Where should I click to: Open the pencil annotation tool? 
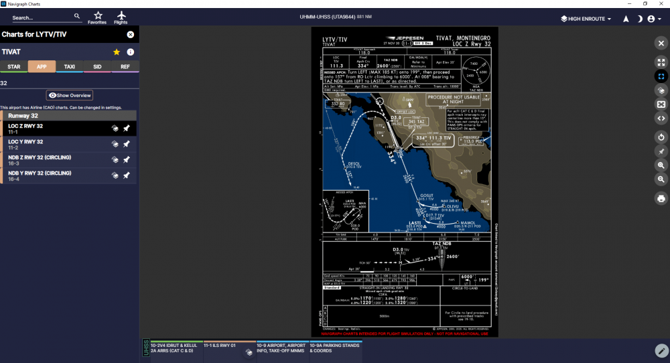(661, 351)
